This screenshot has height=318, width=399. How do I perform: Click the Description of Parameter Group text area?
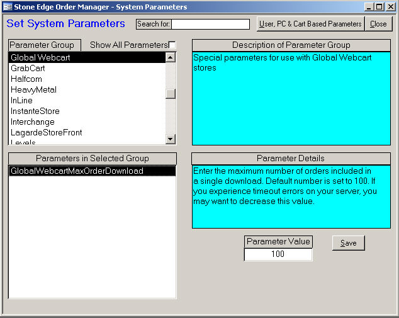click(x=291, y=98)
